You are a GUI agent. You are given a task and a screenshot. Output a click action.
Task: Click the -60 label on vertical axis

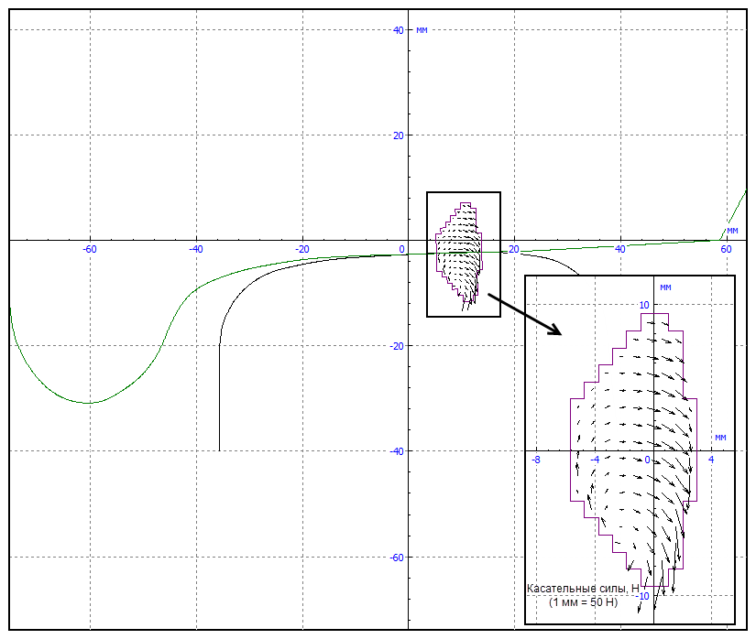coord(397,558)
